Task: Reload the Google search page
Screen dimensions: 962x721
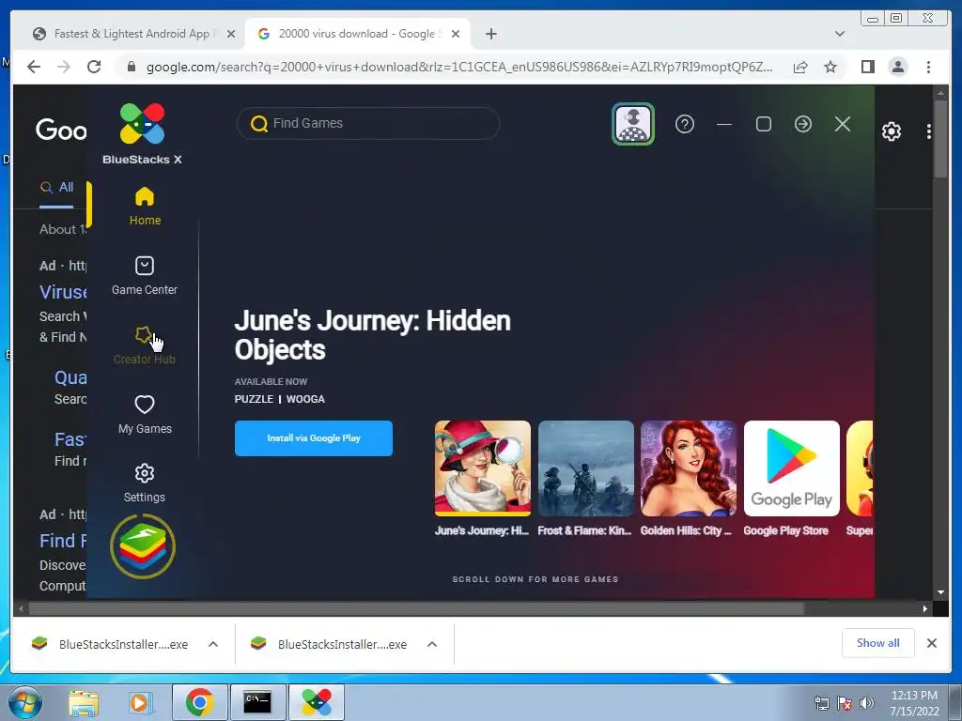Action: pos(94,67)
